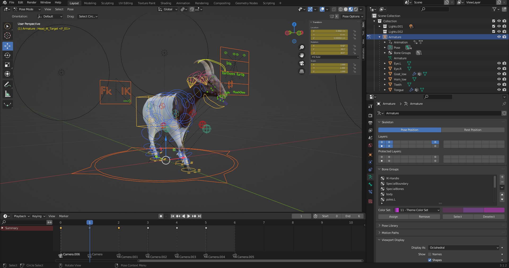Viewport: 509px width, 268px height.
Task: Enable Names display checkbox
Action: [430, 254]
